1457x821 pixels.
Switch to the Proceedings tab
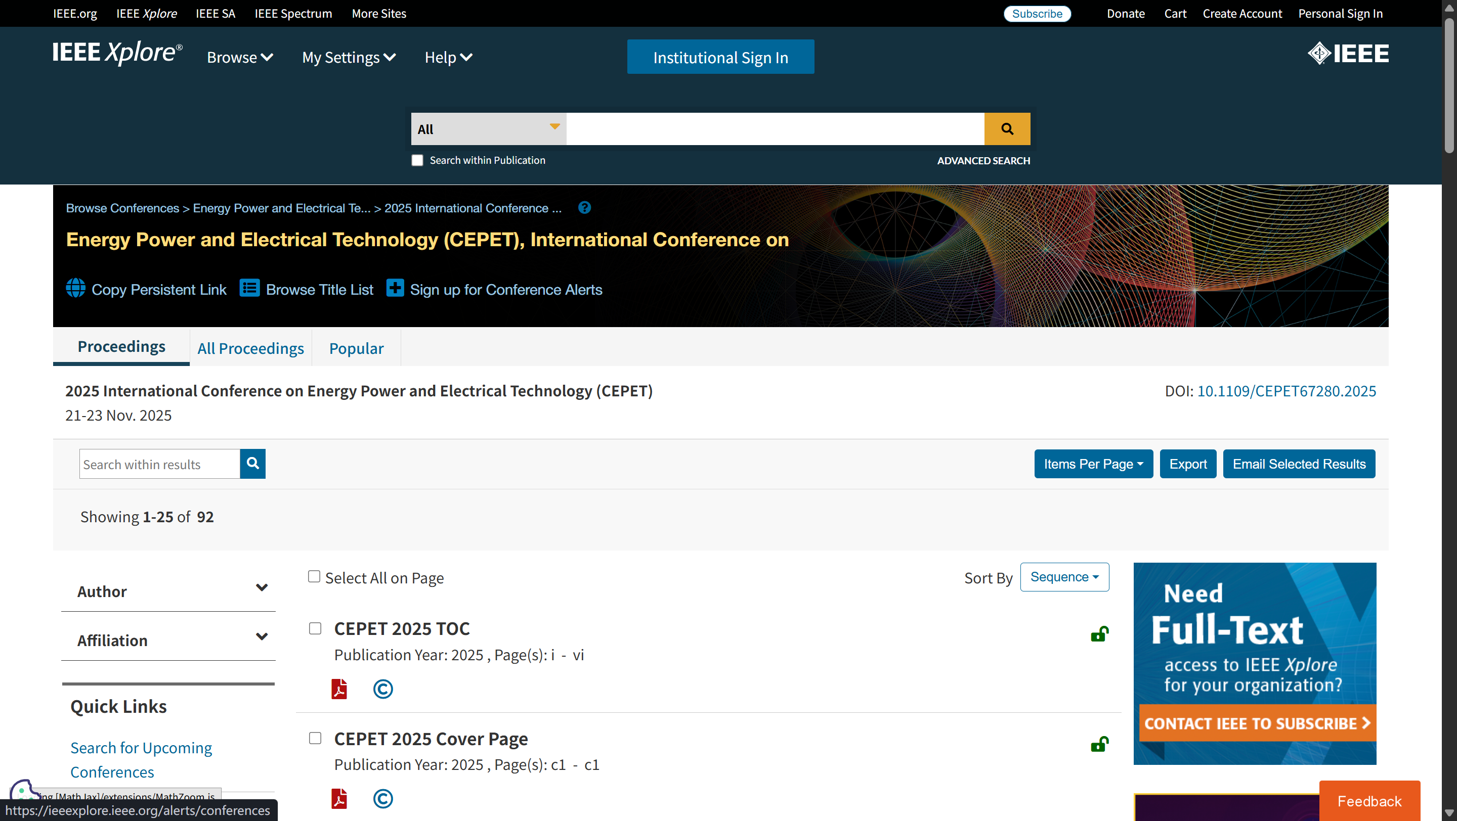121,346
